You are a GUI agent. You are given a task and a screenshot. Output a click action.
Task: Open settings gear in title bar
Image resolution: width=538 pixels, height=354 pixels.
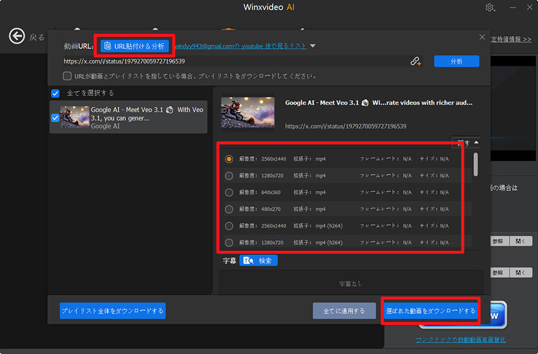point(490,7)
